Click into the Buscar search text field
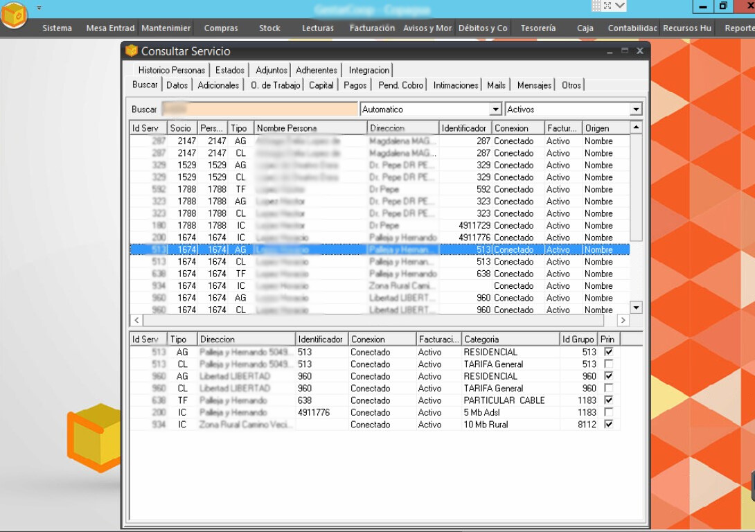This screenshot has height=532, width=755. point(260,109)
